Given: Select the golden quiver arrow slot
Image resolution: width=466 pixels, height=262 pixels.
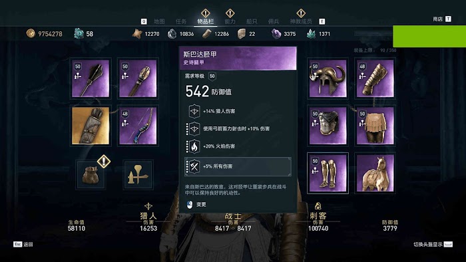Looking at the screenshot, I should click(x=91, y=126).
